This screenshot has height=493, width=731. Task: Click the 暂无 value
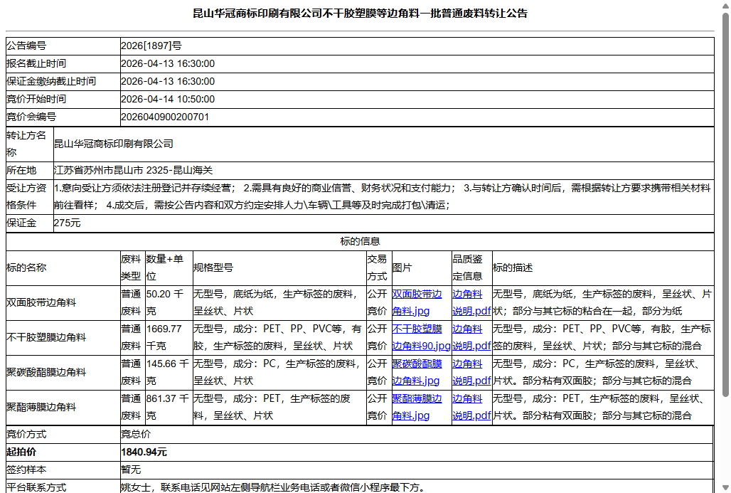point(131,470)
